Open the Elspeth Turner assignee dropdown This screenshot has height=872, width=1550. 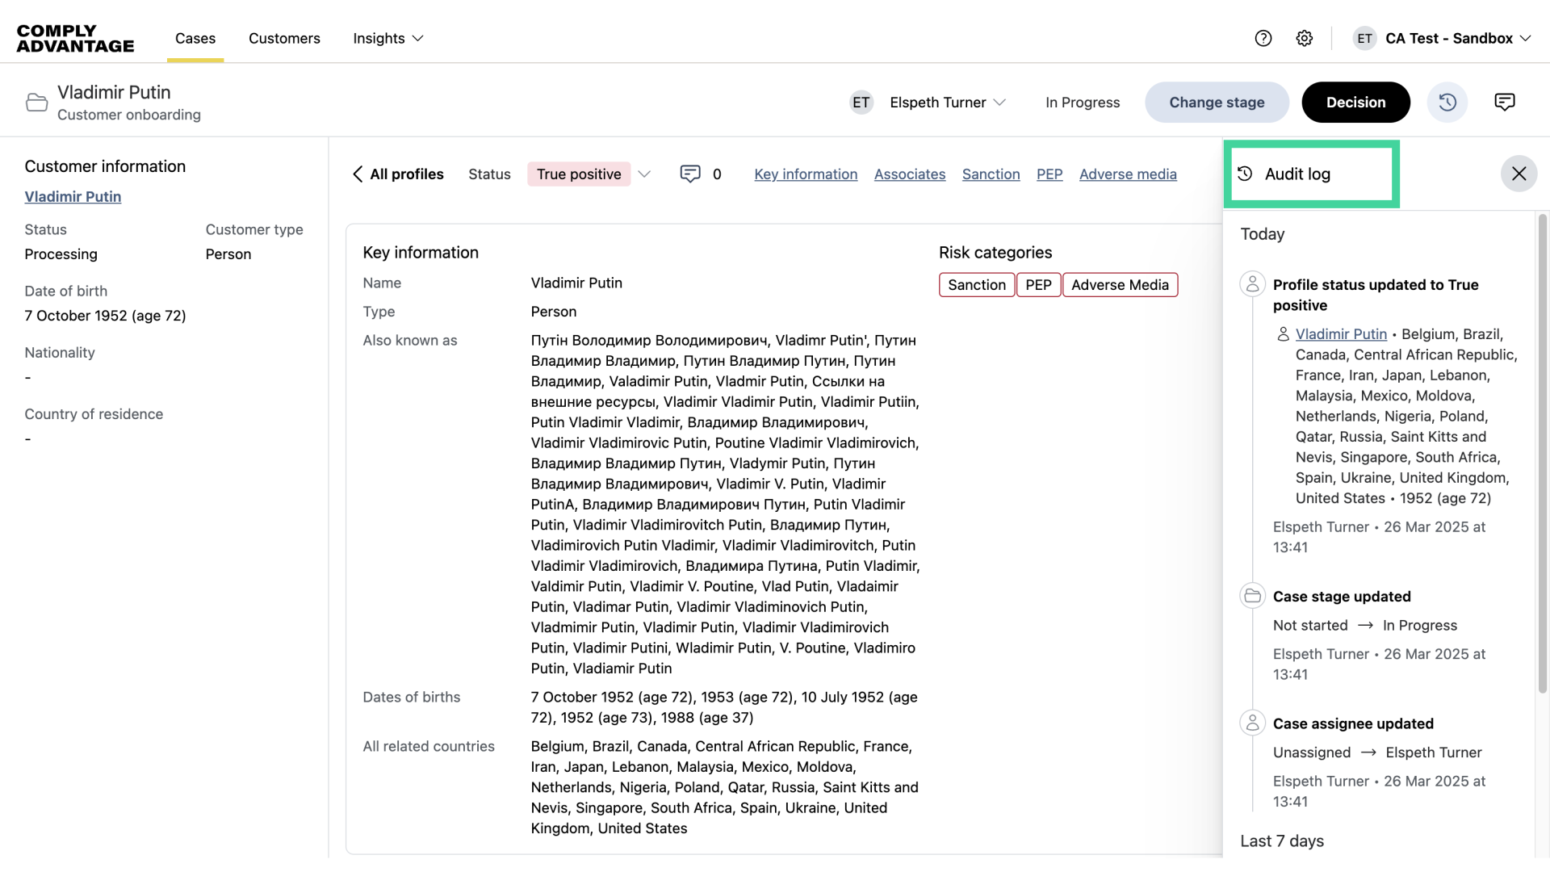click(946, 102)
